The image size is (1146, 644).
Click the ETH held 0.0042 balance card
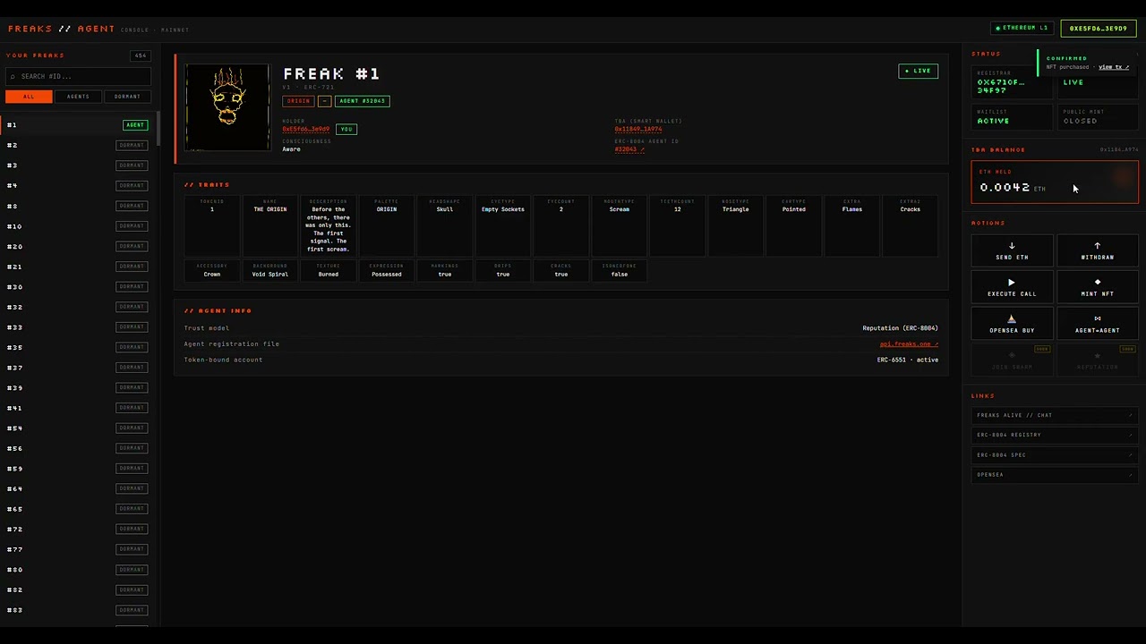(1055, 182)
